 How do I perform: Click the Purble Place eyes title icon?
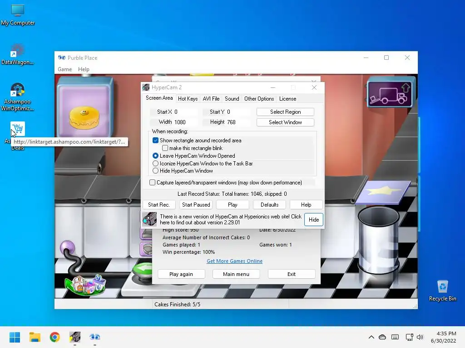[x=62, y=58]
